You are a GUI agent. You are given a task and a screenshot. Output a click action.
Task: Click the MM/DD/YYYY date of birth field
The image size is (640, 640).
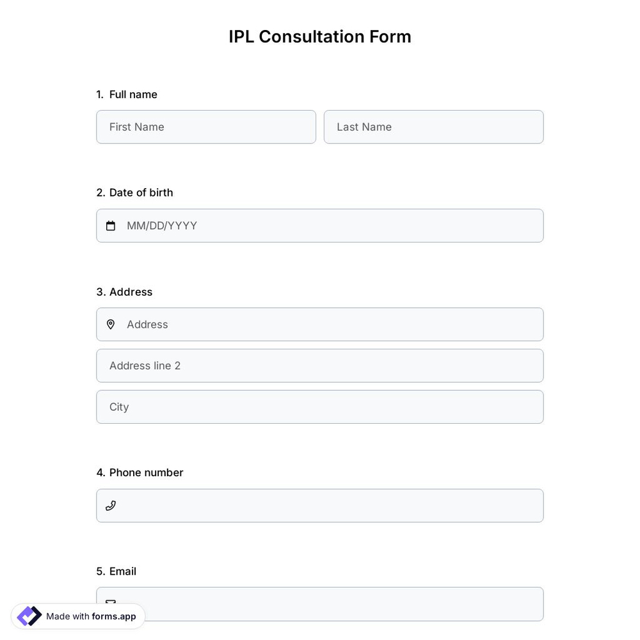[x=320, y=225]
